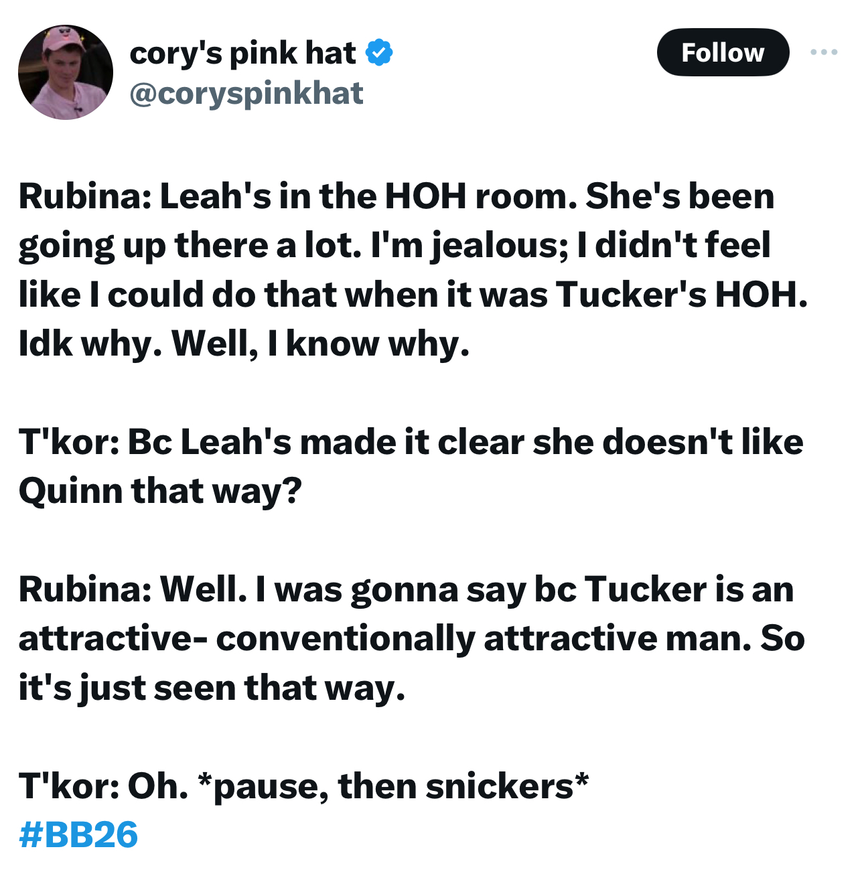Image resolution: width=860 pixels, height=886 pixels.
Task: Click the line starting "T'kor: Bc Leah's made"
Action: point(411,443)
